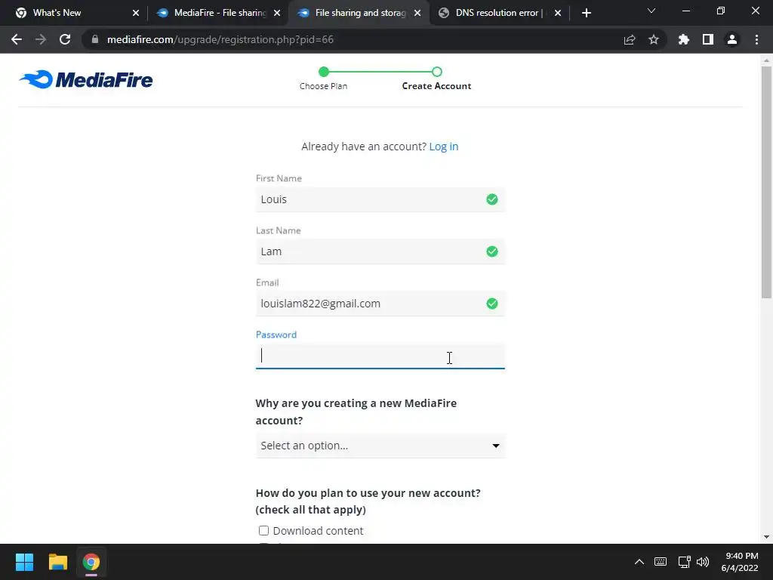Screen dimensions: 773x580
Task: Click the green checkmark in Last Name field
Action: 492,251
